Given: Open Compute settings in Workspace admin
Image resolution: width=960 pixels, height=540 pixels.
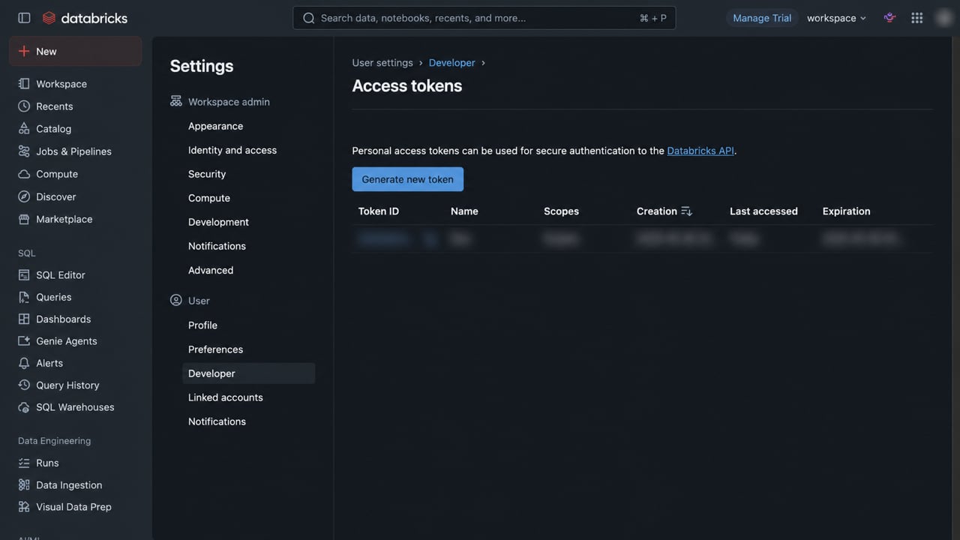Looking at the screenshot, I should [209, 198].
